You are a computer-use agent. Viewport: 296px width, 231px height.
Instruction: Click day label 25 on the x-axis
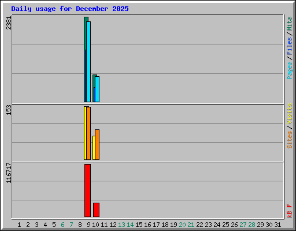tap(225, 225)
